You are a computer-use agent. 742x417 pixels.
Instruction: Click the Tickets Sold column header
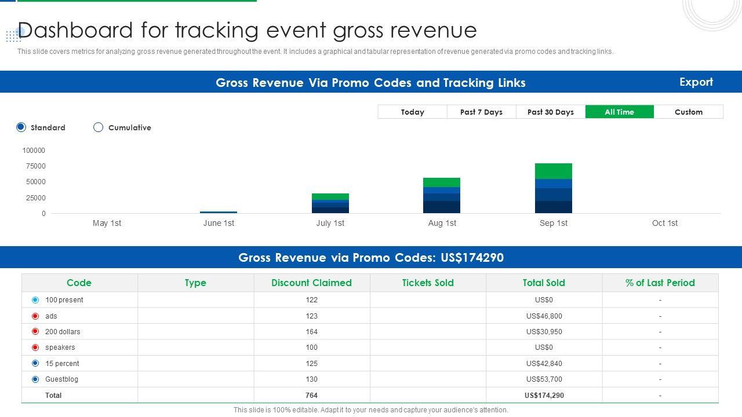point(428,283)
